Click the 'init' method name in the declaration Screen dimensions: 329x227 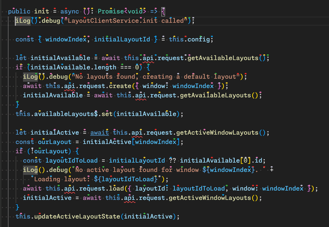[x=42, y=11]
